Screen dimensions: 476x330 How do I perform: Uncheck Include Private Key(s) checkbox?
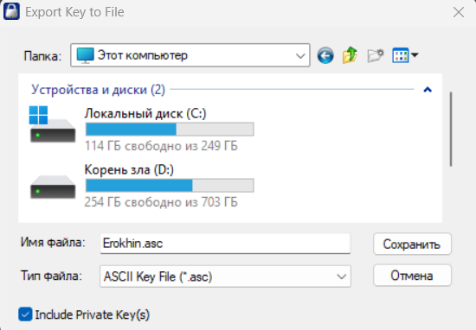(x=25, y=314)
